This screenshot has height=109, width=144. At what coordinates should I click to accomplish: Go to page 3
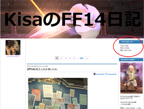pyautogui.click(x=65, y=58)
